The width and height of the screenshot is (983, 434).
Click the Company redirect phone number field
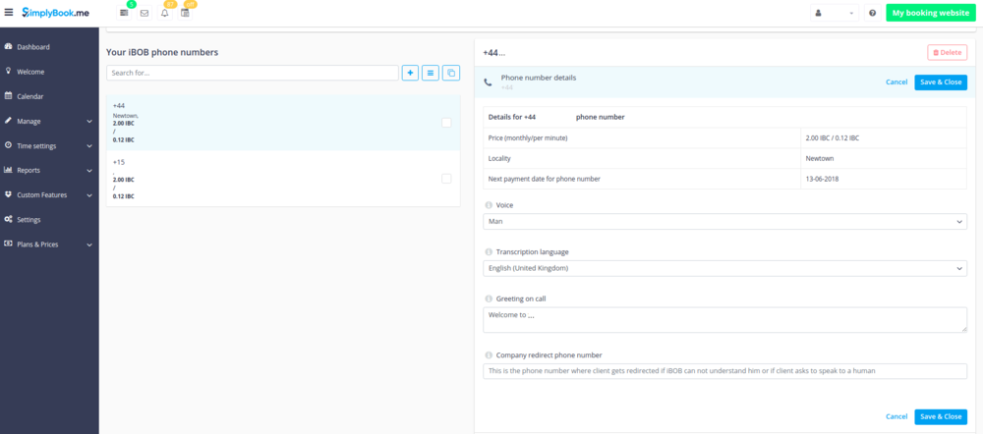click(724, 371)
